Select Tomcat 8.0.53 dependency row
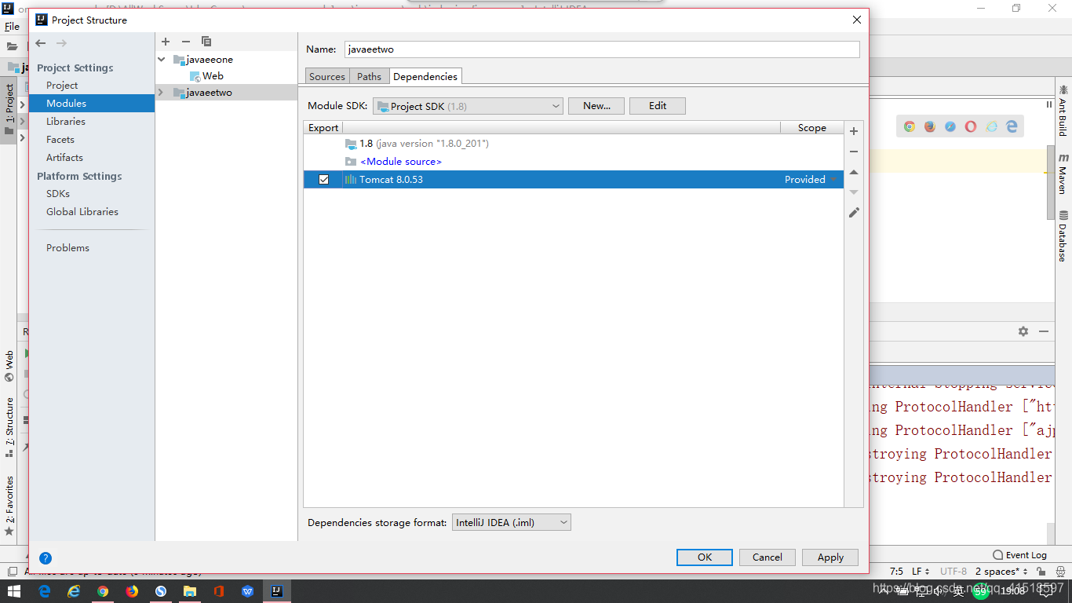 tap(574, 180)
